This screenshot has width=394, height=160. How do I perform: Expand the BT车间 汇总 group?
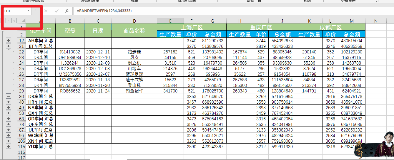[x=8, y=46]
